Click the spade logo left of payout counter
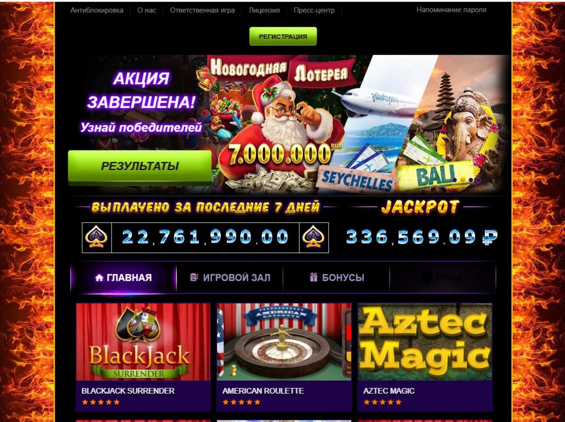Image resolution: width=565 pixels, height=422 pixels. coord(97,237)
